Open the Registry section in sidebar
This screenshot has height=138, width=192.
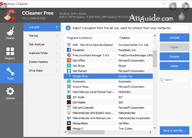[10, 53]
